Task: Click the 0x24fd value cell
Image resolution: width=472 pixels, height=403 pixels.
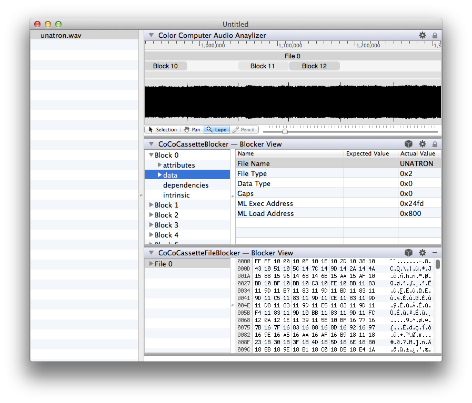Action: coord(419,203)
